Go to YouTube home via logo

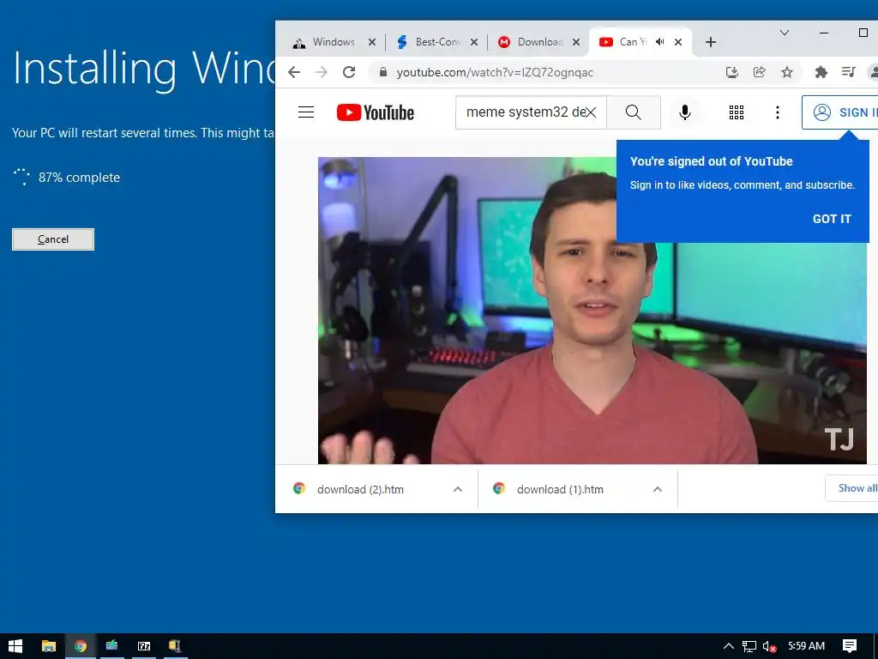pos(376,112)
